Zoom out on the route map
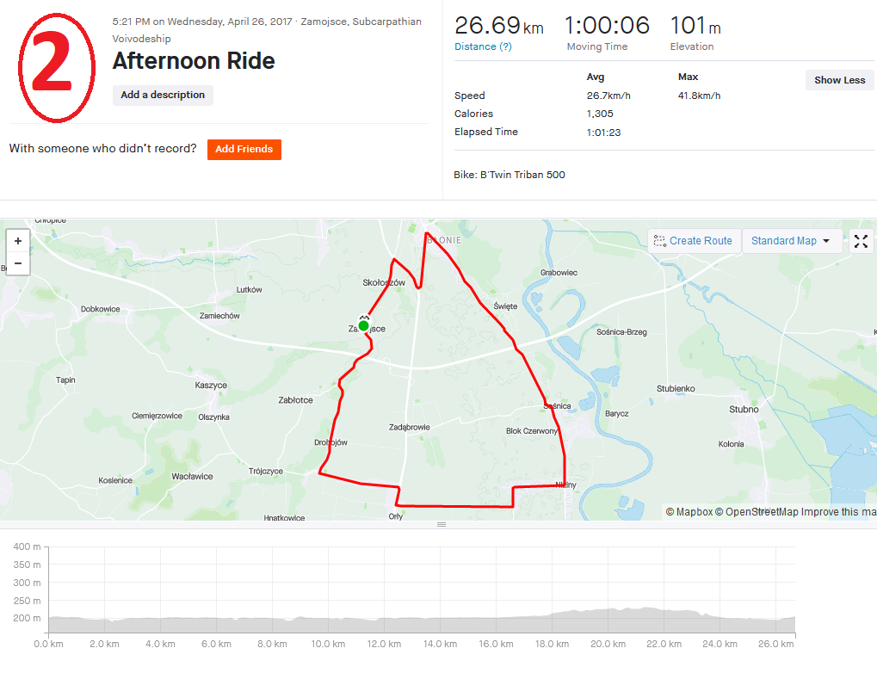877x673 pixels. (x=18, y=263)
